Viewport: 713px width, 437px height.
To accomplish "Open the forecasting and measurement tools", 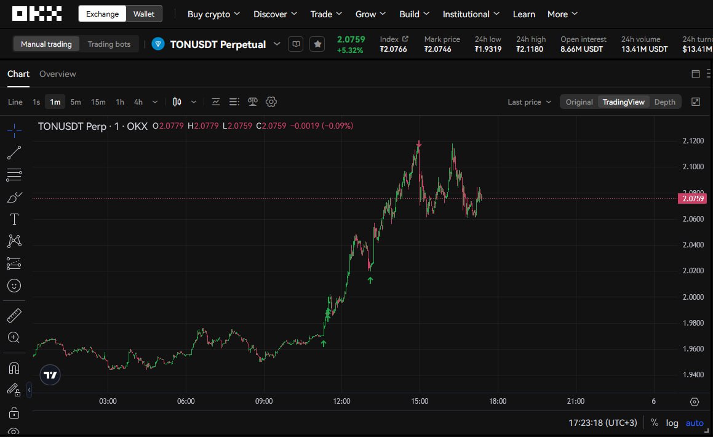I will tap(14, 263).
